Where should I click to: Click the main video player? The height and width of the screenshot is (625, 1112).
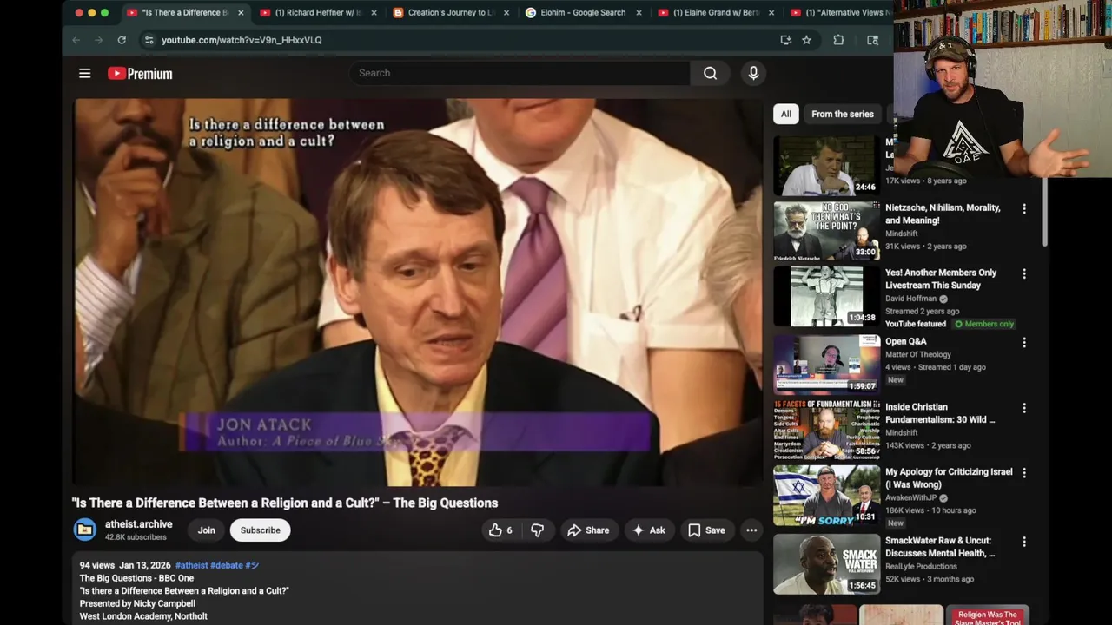click(x=418, y=293)
